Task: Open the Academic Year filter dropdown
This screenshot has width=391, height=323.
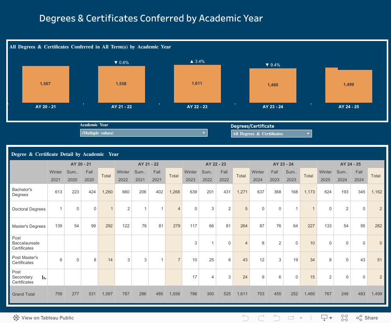Action: point(204,133)
